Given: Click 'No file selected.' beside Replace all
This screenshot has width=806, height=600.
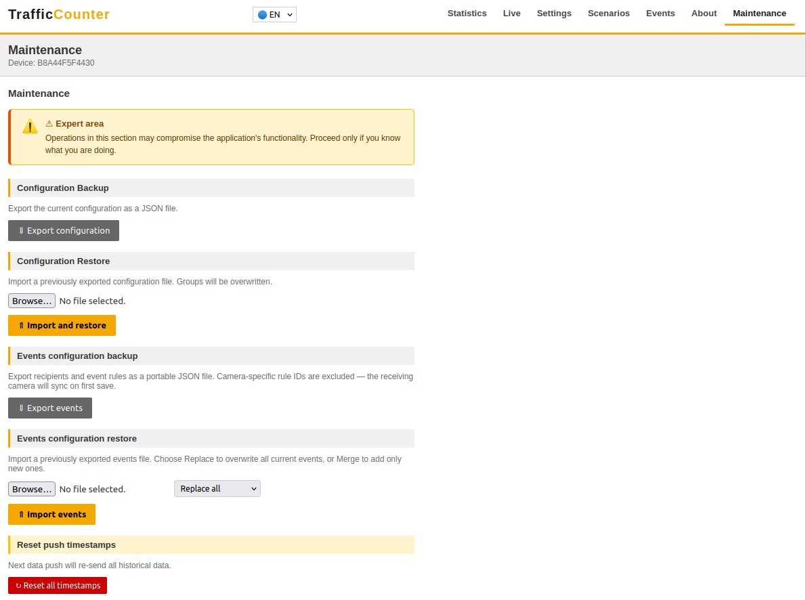Looking at the screenshot, I should [x=93, y=489].
